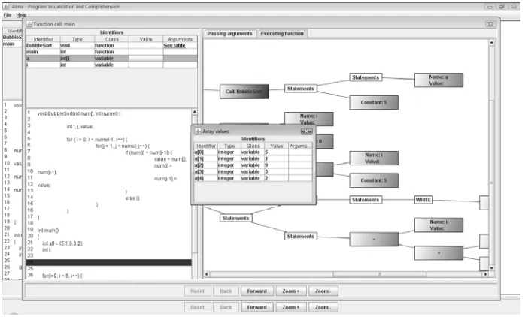
Task: Click the minus operator node
Action: pyautogui.click(x=374, y=240)
